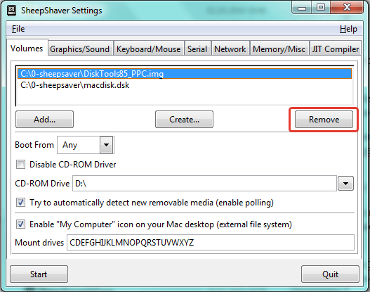Open the Help menu
This screenshot has height=292, width=370.
[348, 29]
